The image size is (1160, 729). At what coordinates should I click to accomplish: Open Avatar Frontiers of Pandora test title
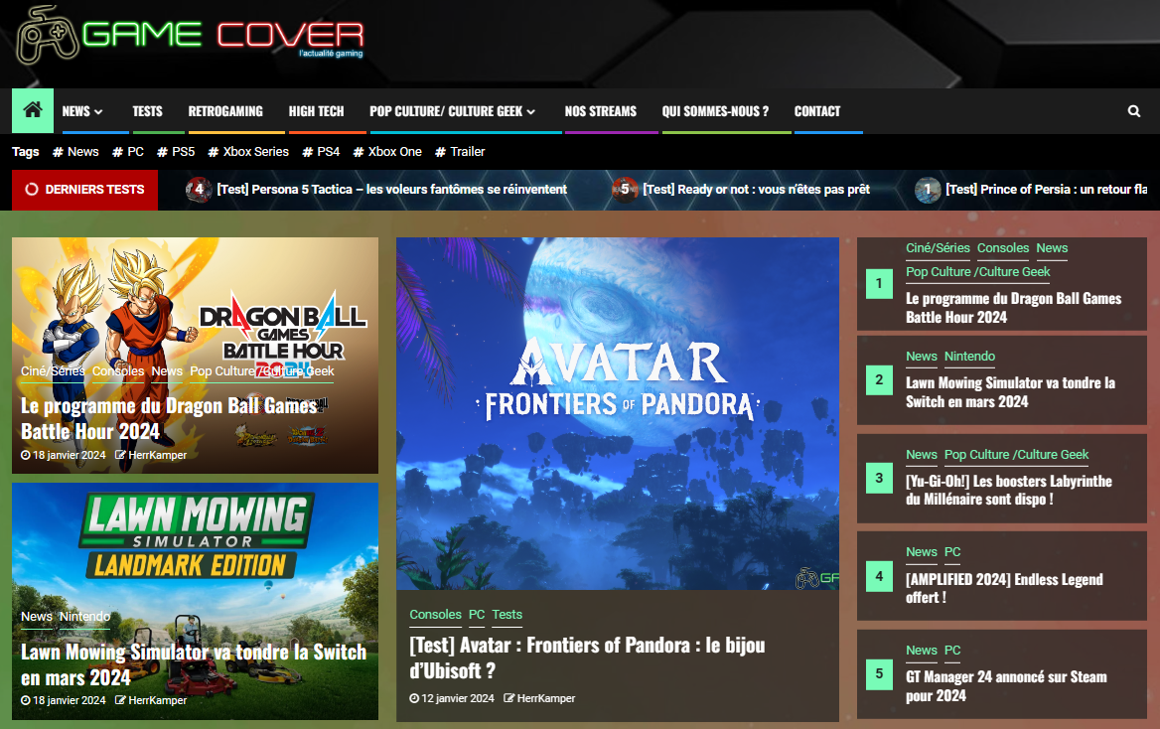(587, 657)
